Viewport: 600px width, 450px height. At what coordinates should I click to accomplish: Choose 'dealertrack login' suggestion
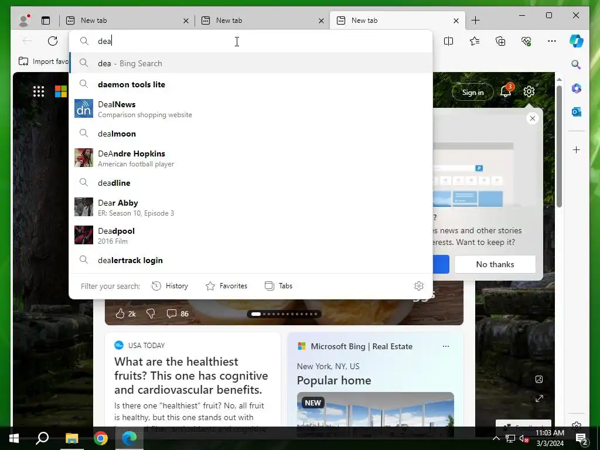pos(251,260)
